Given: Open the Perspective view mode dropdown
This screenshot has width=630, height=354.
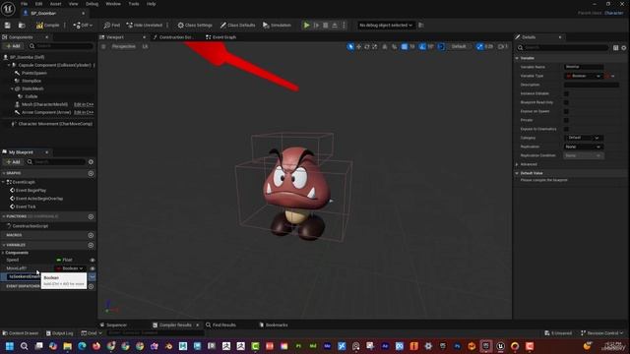Looking at the screenshot, I should coord(124,46).
